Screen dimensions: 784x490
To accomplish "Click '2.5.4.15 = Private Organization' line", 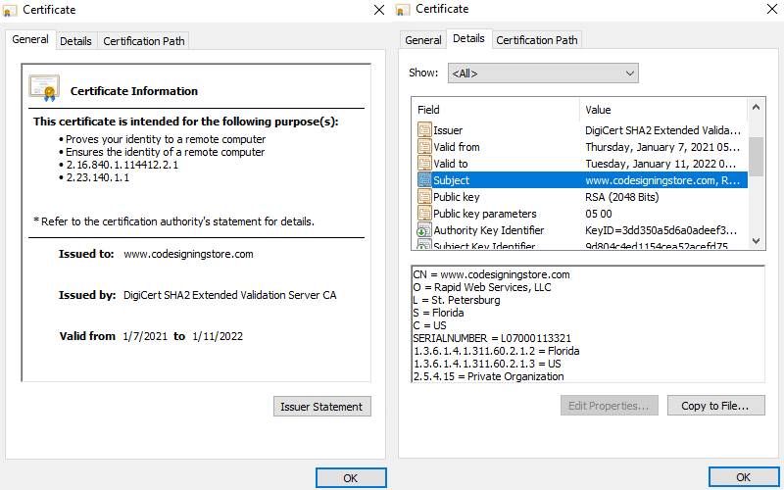I will pos(488,376).
